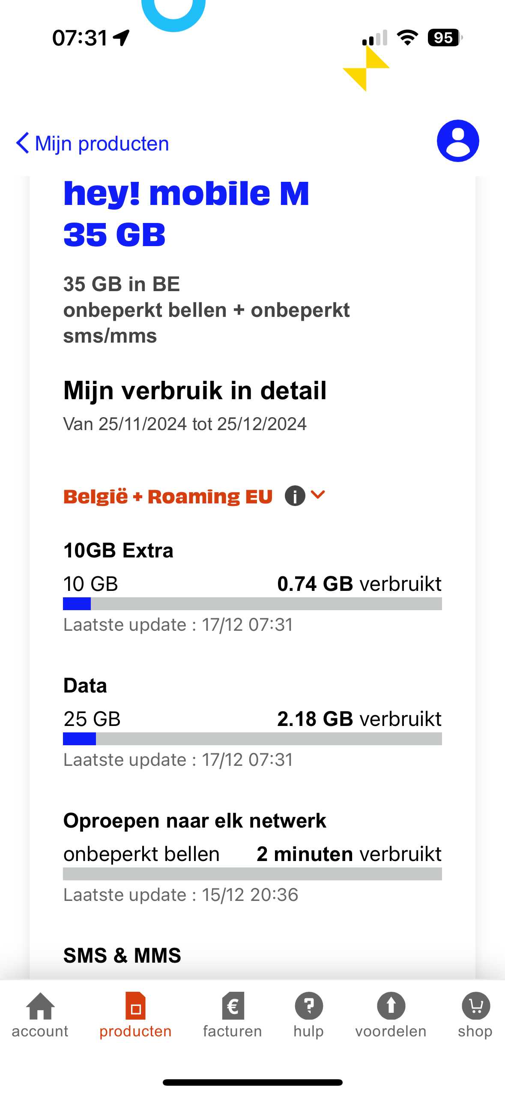
Task: Click the 25 GB Data usage bar
Action: coord(252,739)
